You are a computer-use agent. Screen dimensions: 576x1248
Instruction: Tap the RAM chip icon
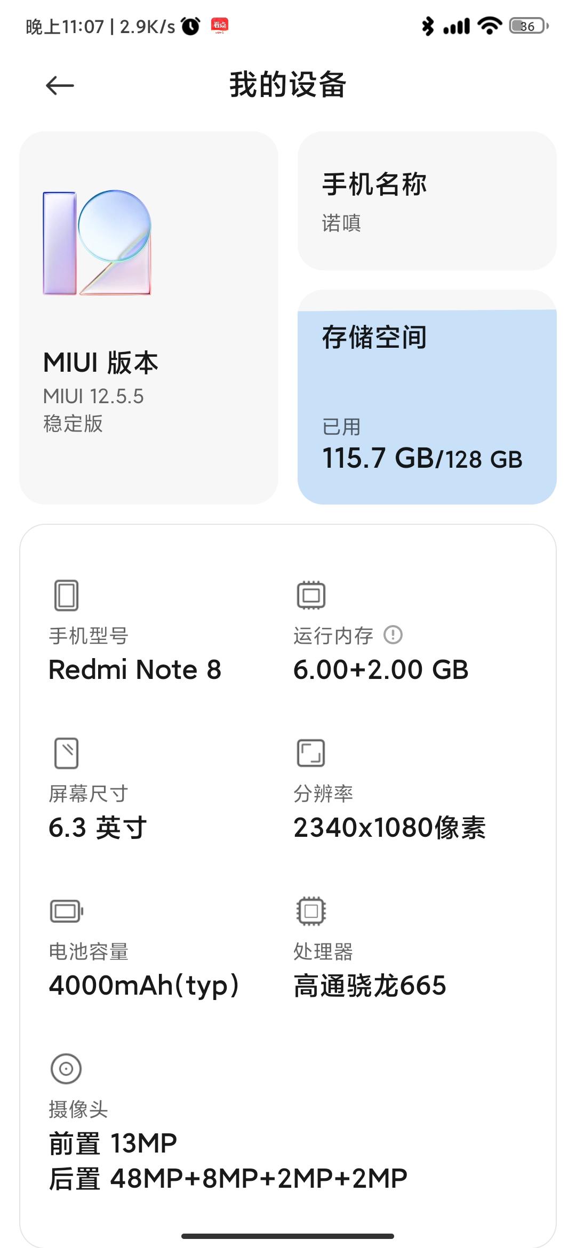(x=311, y=595)
